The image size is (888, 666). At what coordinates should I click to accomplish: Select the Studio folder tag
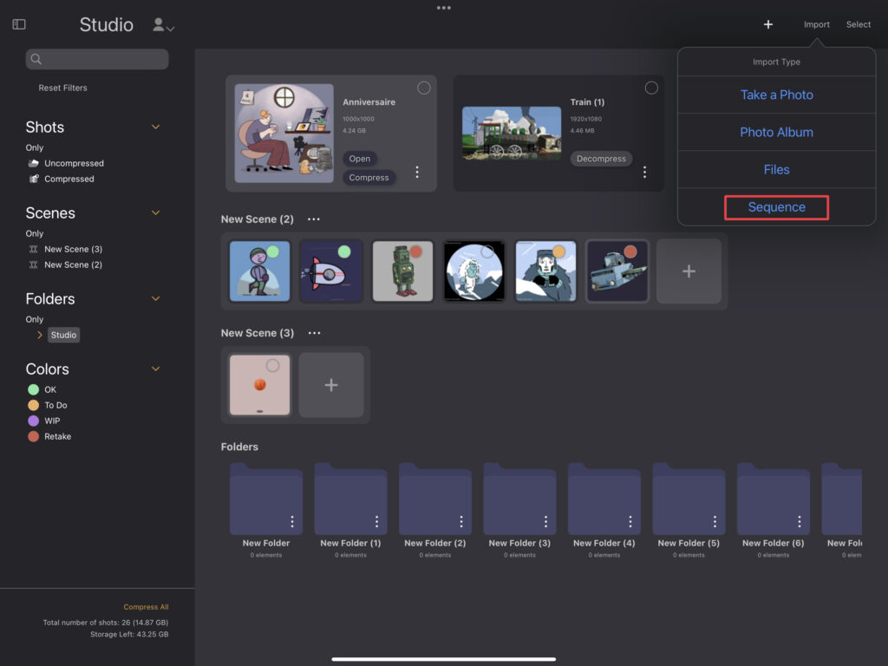(x=63, y=335)
